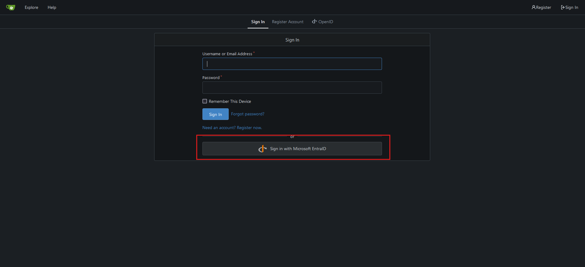Click the blue Sign In button
Viewport: 585px width, 267px height.
216,114
